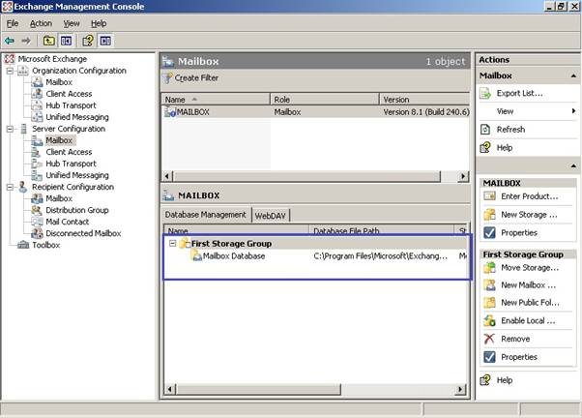Screen dimensions: 582x418
Task: Click the 'Version 8.1 (Build 240.6)' cell
Action: pyautogui.click(x=426, y=112)
